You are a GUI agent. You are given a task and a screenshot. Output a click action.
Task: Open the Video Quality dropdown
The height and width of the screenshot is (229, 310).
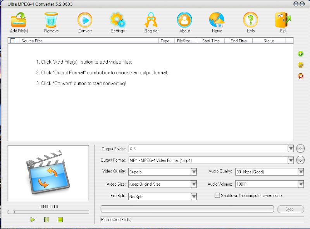194,172
